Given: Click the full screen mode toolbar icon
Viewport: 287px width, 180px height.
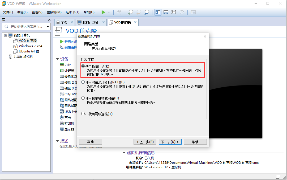Looking at the screenshot, I should [x=174, y=12].
